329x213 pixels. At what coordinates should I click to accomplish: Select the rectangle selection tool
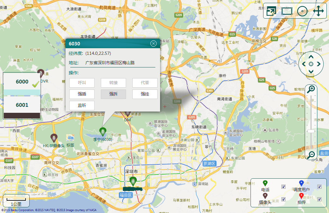[287, 11]
